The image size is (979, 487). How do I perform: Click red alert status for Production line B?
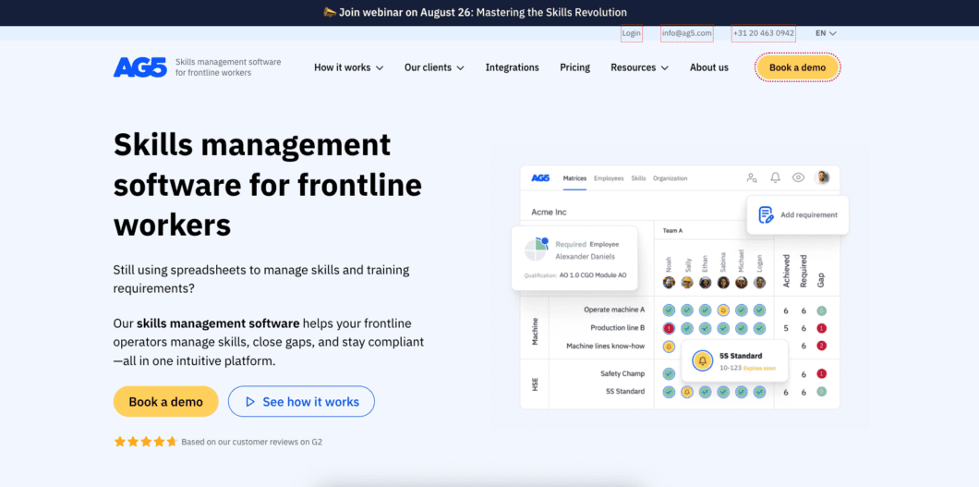(669, 328)
